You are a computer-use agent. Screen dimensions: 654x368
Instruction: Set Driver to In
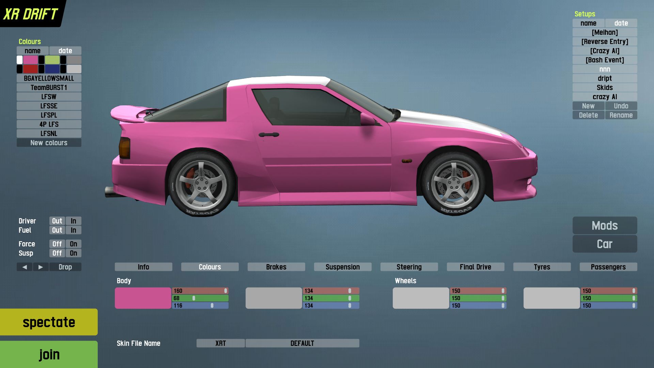(x=73, y=221)
